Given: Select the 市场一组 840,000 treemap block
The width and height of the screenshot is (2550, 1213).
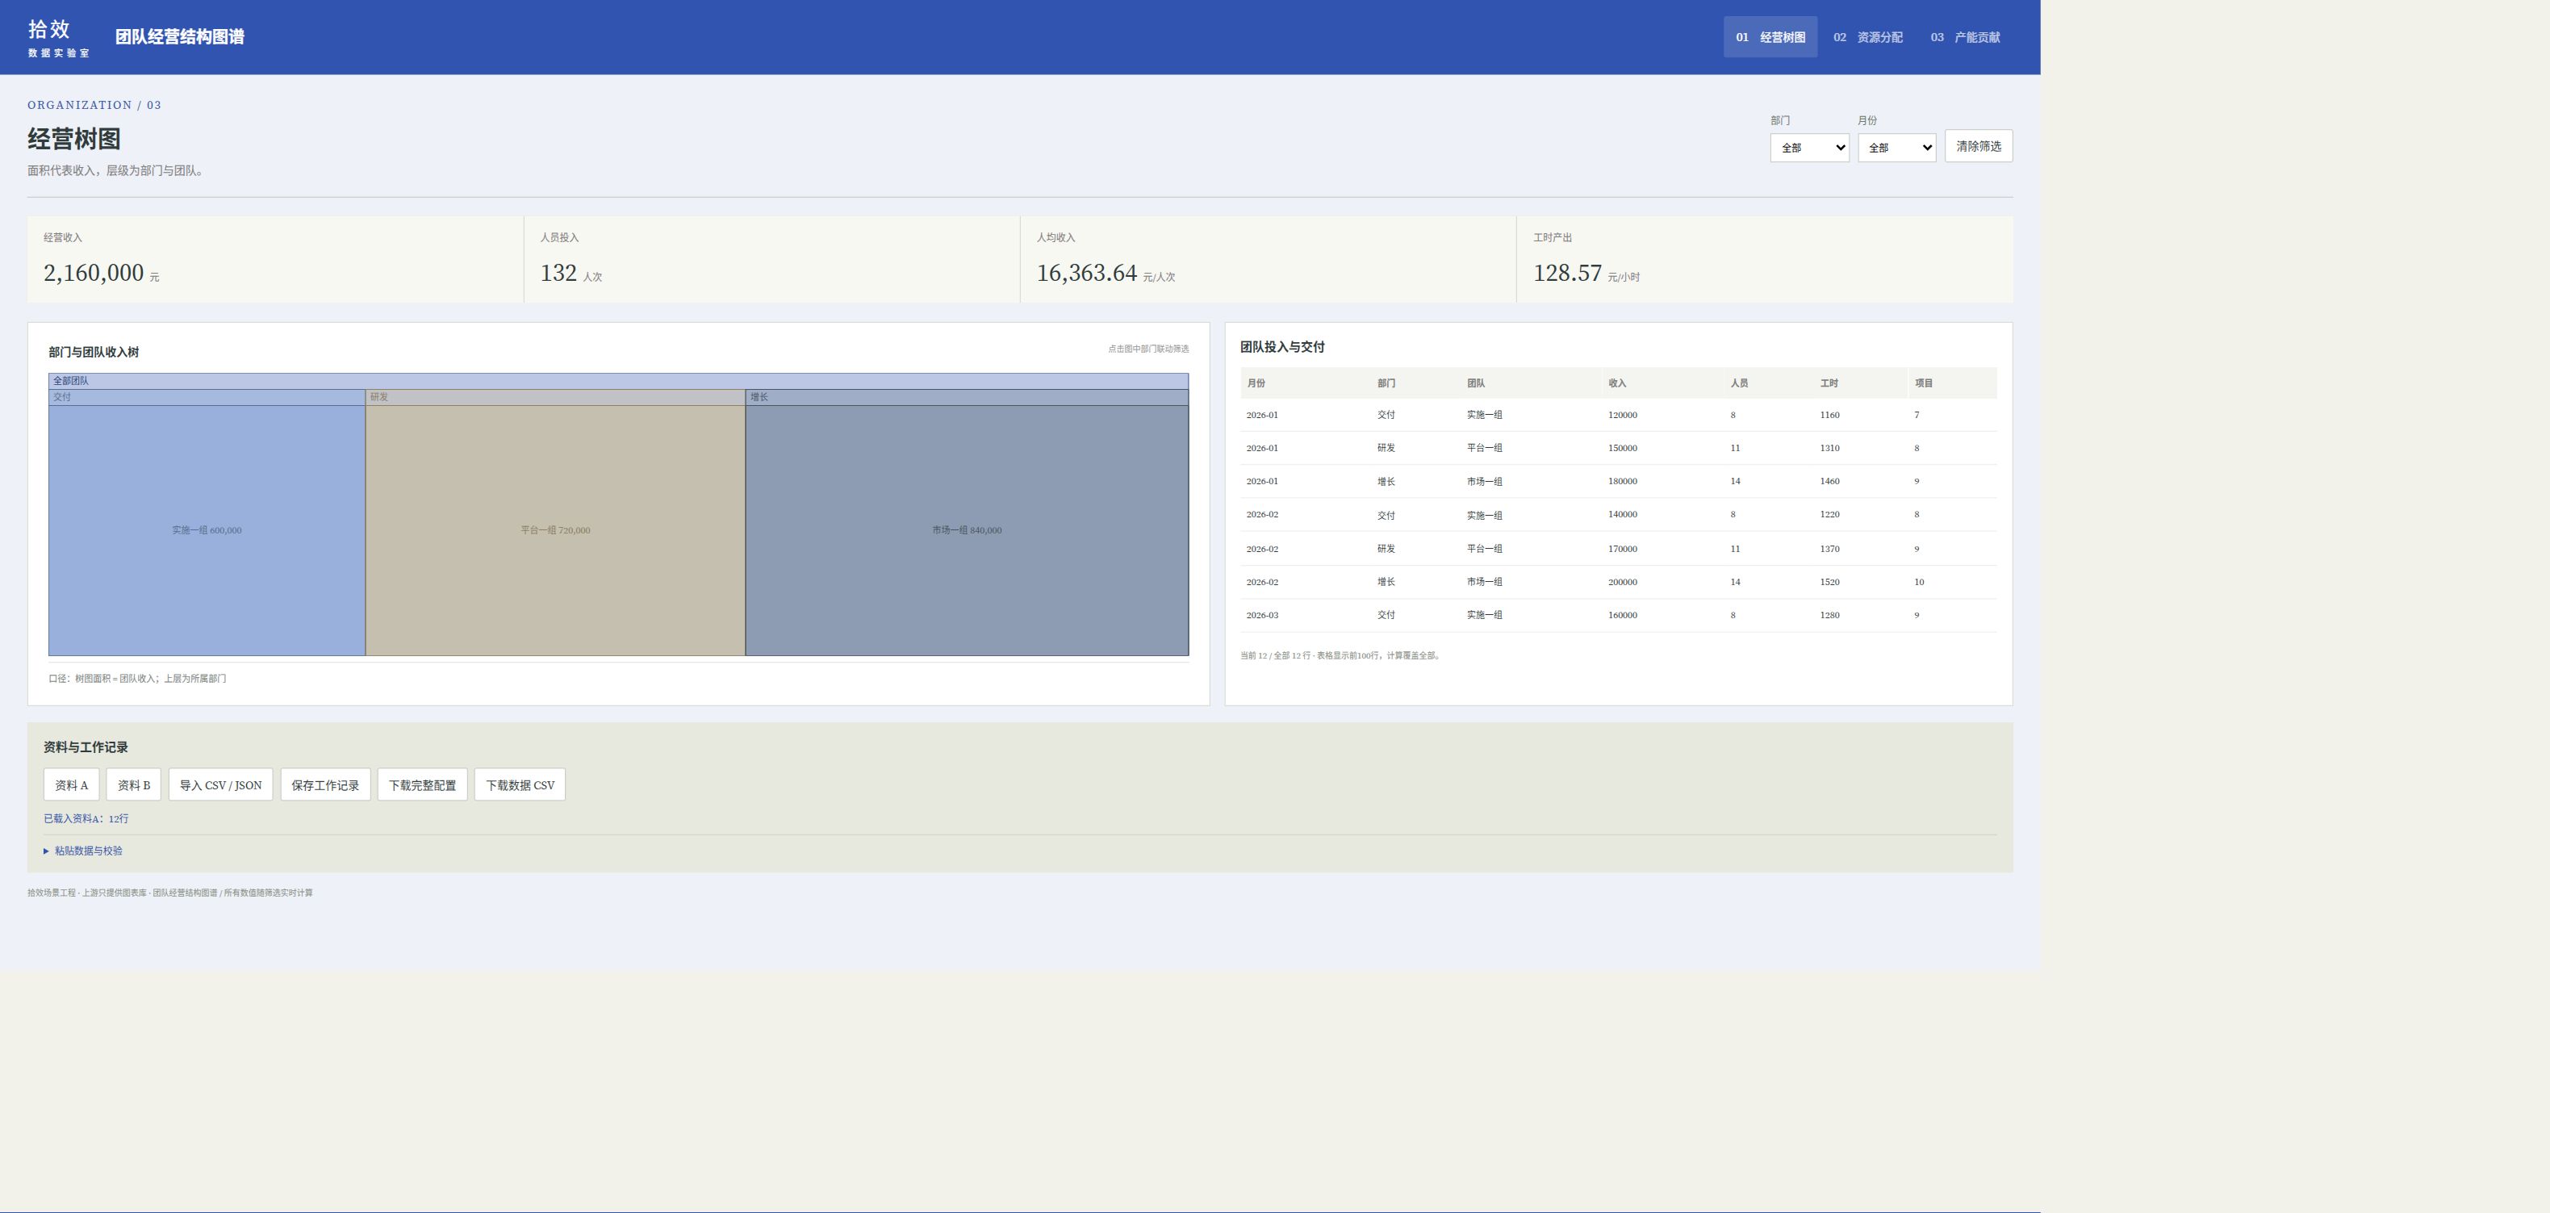Looking at the screenshot, I should [x=967, y=531].
